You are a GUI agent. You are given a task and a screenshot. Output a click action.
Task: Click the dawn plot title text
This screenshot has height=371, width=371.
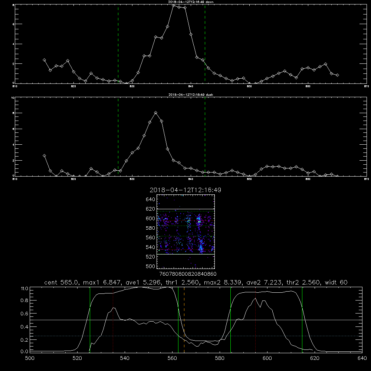(191, 1)
